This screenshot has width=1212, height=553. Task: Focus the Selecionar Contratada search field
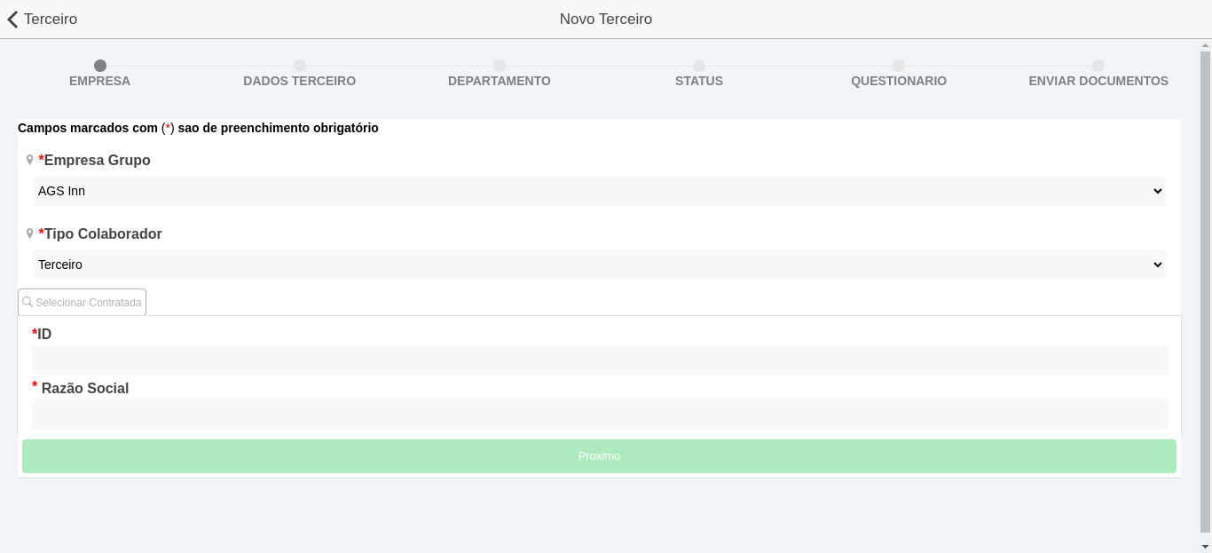point(88,303)
